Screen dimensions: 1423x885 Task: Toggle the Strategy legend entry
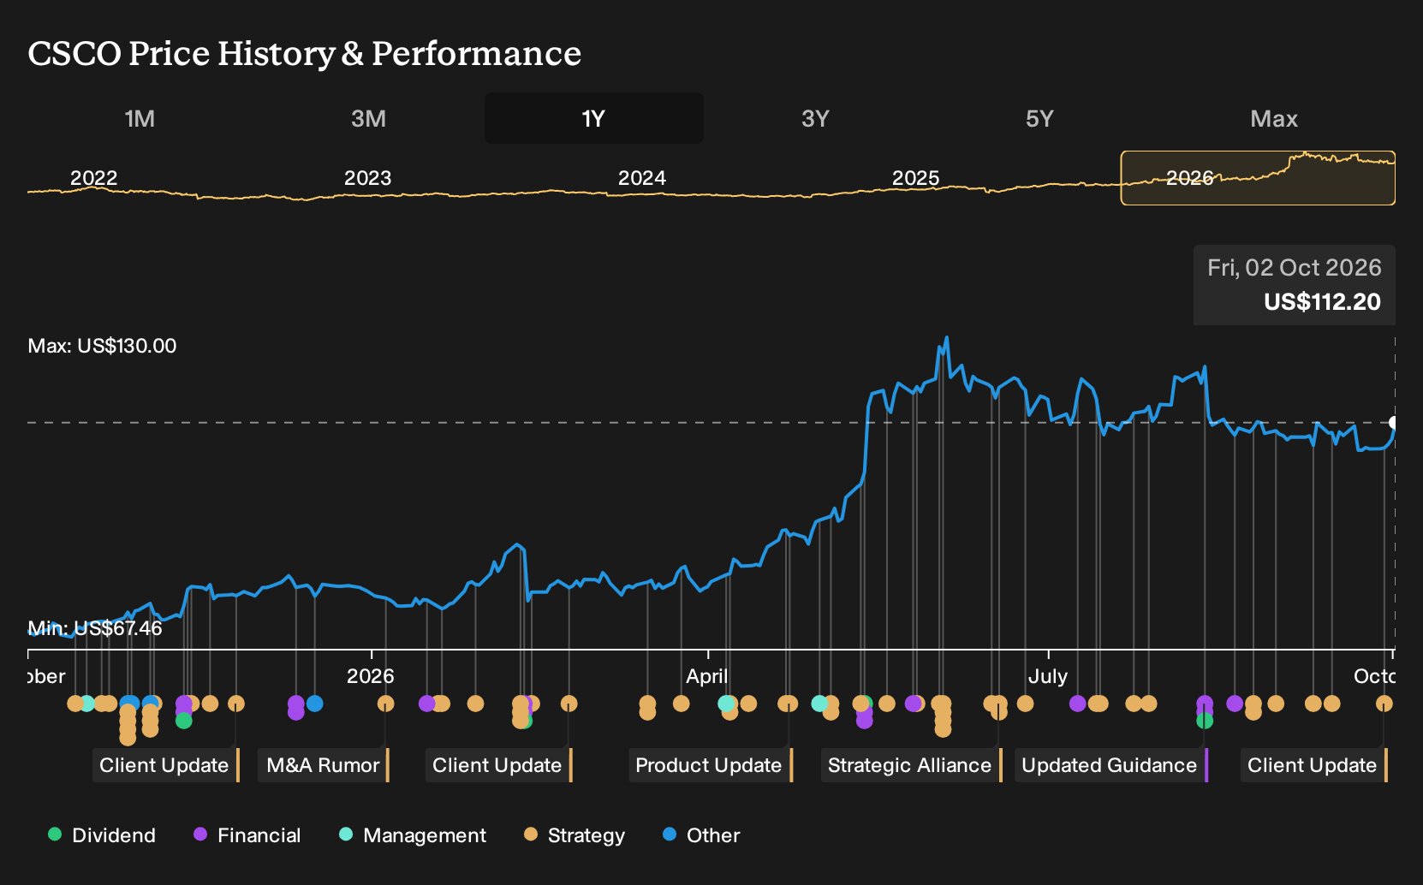575,835
